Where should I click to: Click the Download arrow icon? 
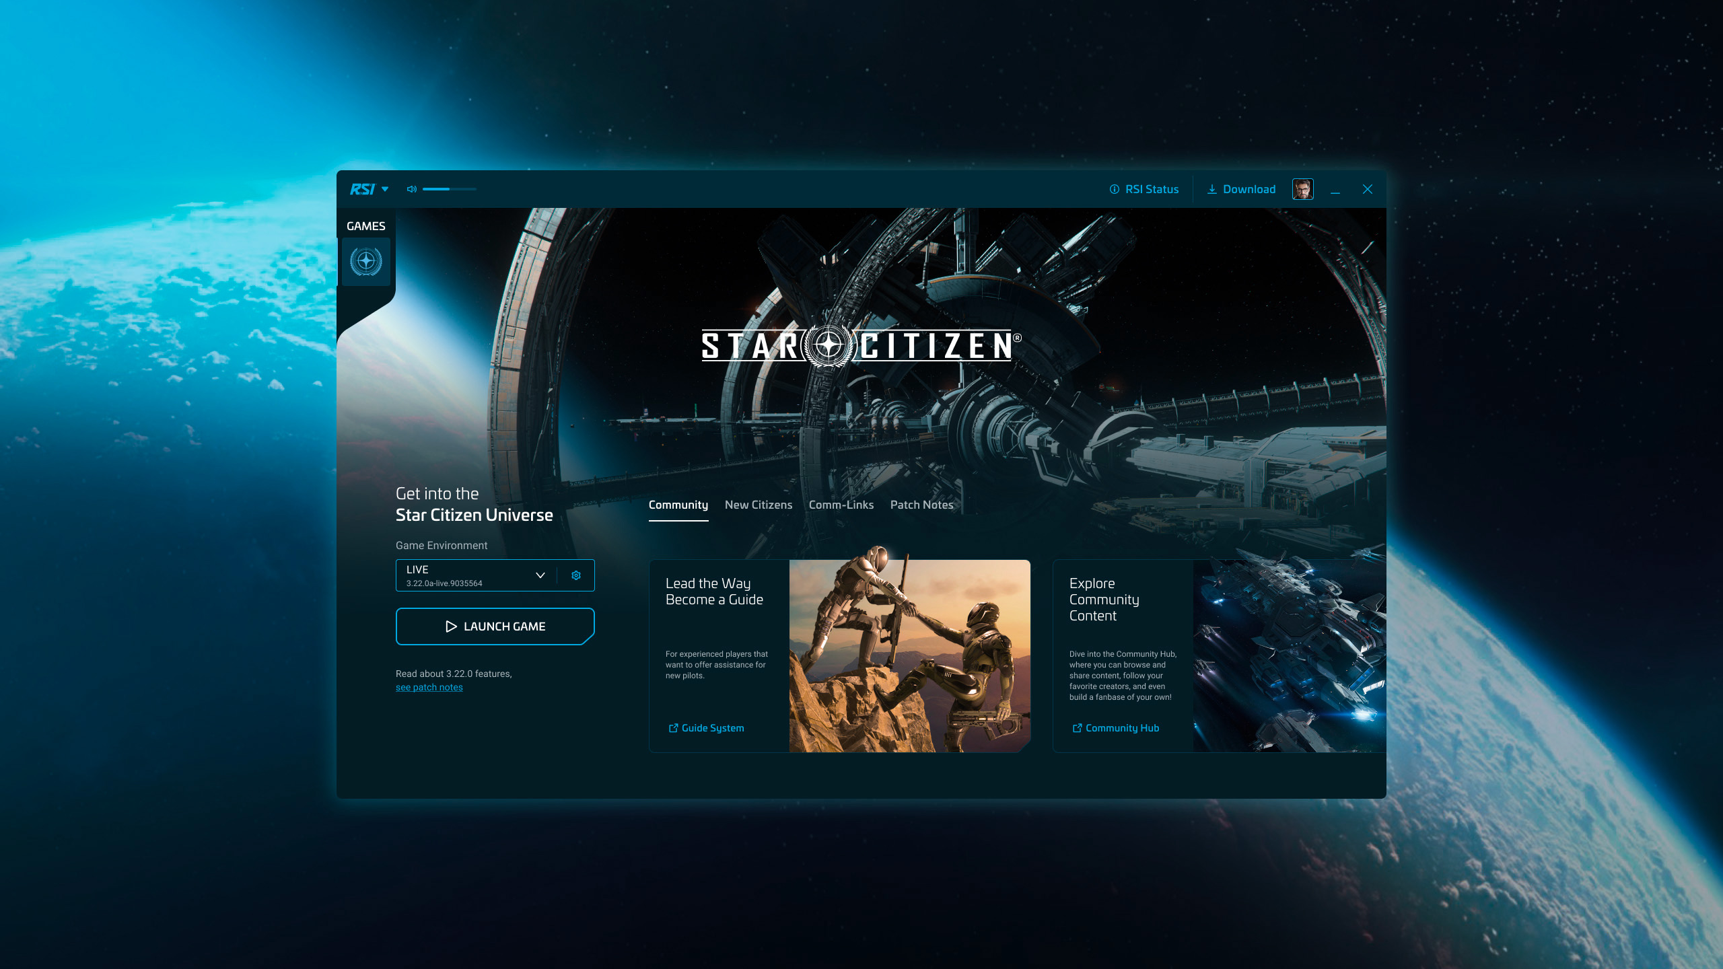(x=1212, y=189)
